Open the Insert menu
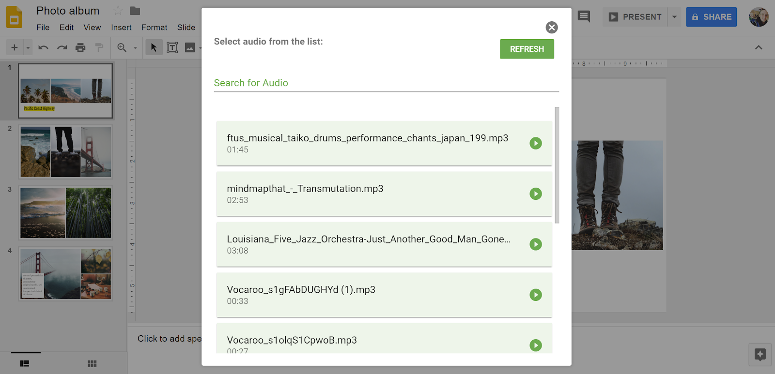 [x=121, y=28]
